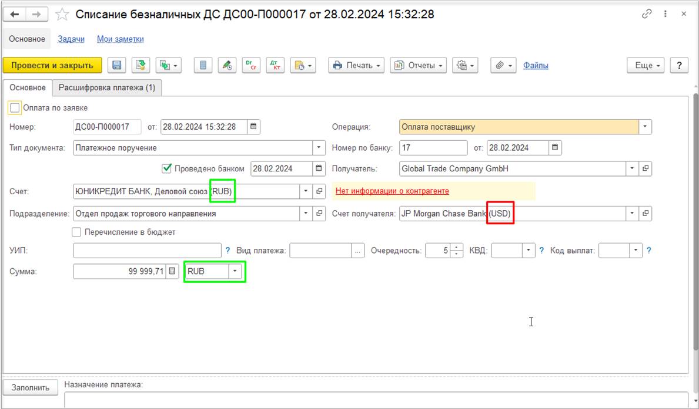The width and height of the screenshot is (699, 409).
Task: Open Вид платежа selection ellipsis button
Action: (358, 251)
